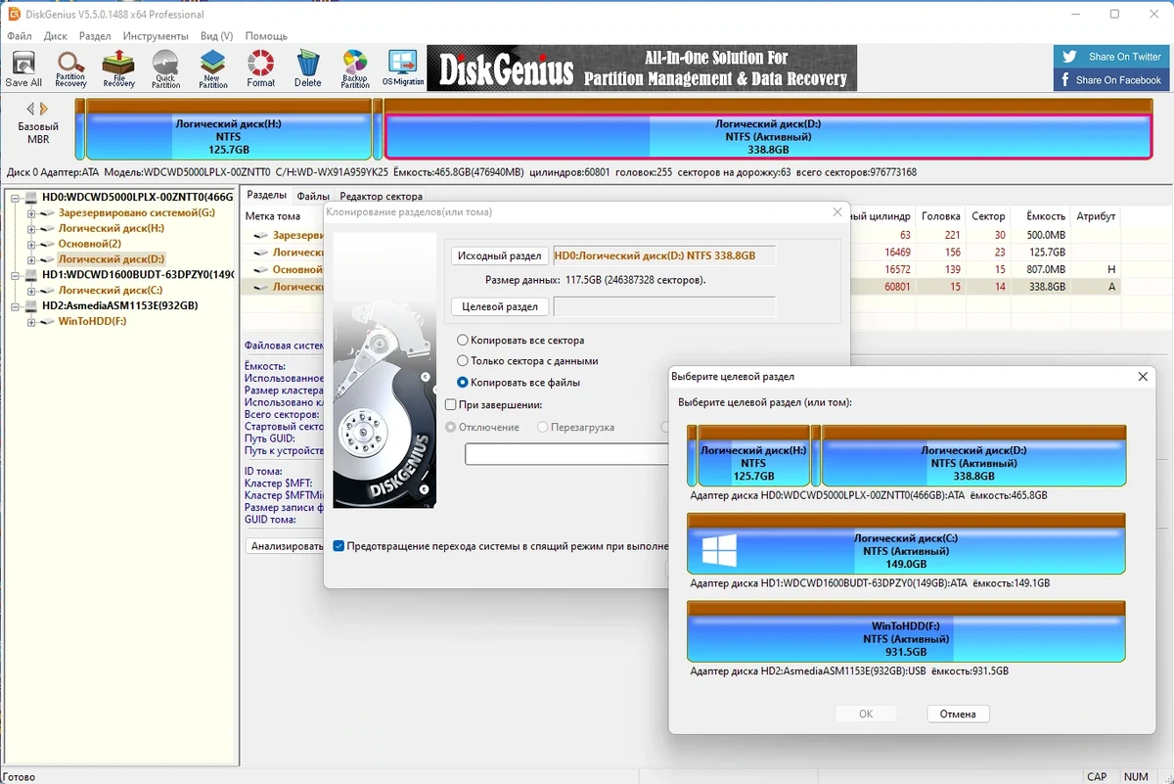The width and height of the screenshot is (1174, 784).
Task: Expand the 'Логический диск(H:)' tree node
Action: (x=31, y=229)
